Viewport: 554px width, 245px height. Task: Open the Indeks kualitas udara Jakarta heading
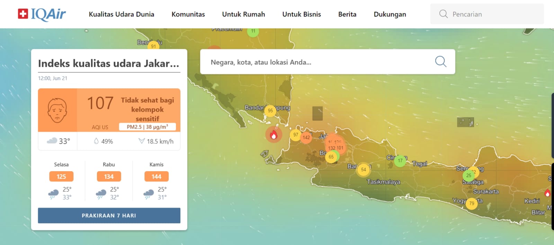[x=108, y=63]
